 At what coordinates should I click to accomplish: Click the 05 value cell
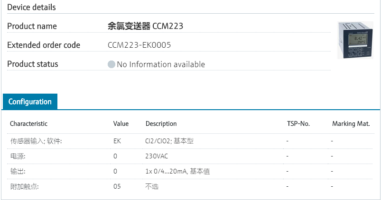click(x=117, y=186)
